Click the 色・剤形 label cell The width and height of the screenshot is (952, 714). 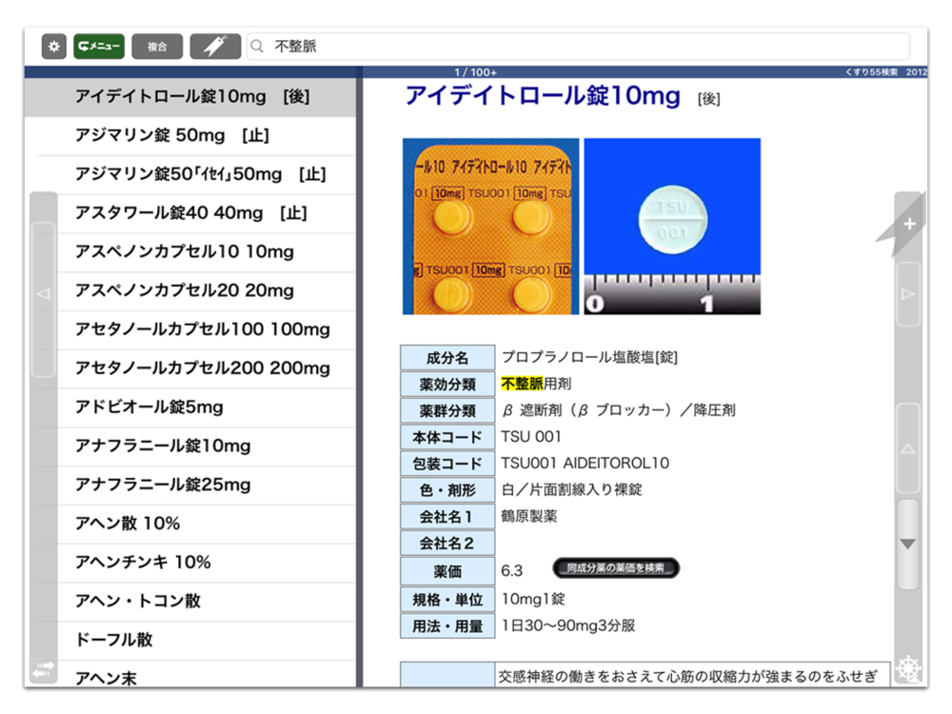coord(447,490)
